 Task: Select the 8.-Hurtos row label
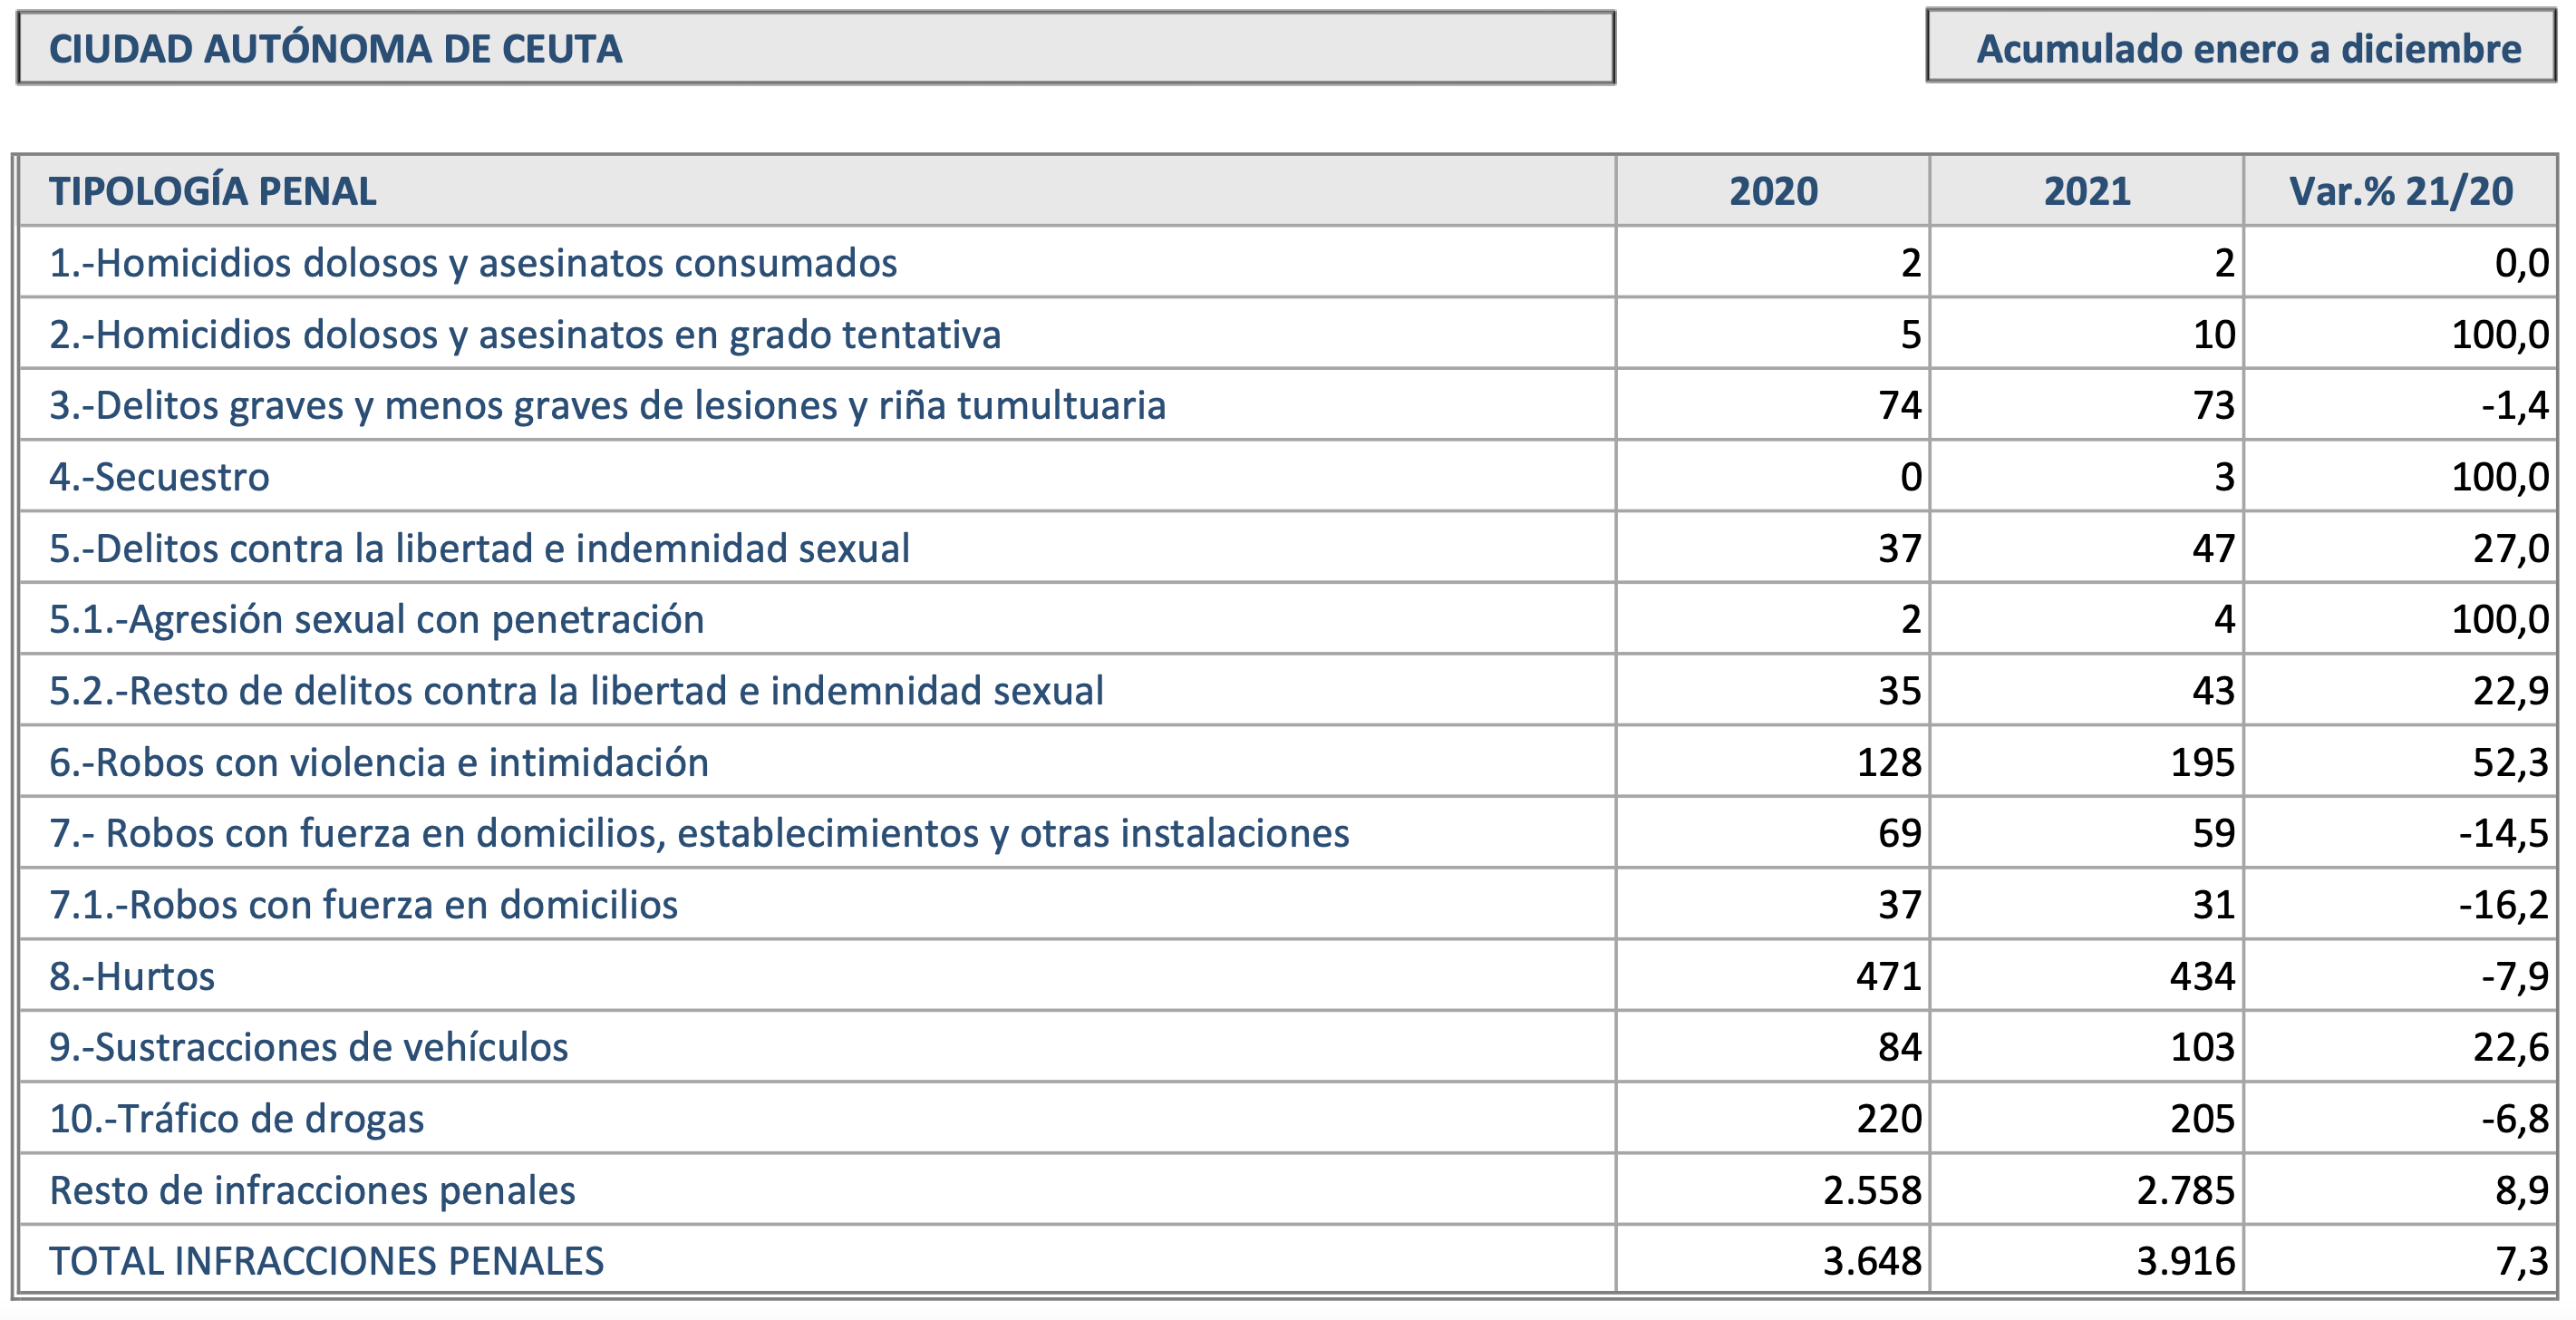point(132,977)
